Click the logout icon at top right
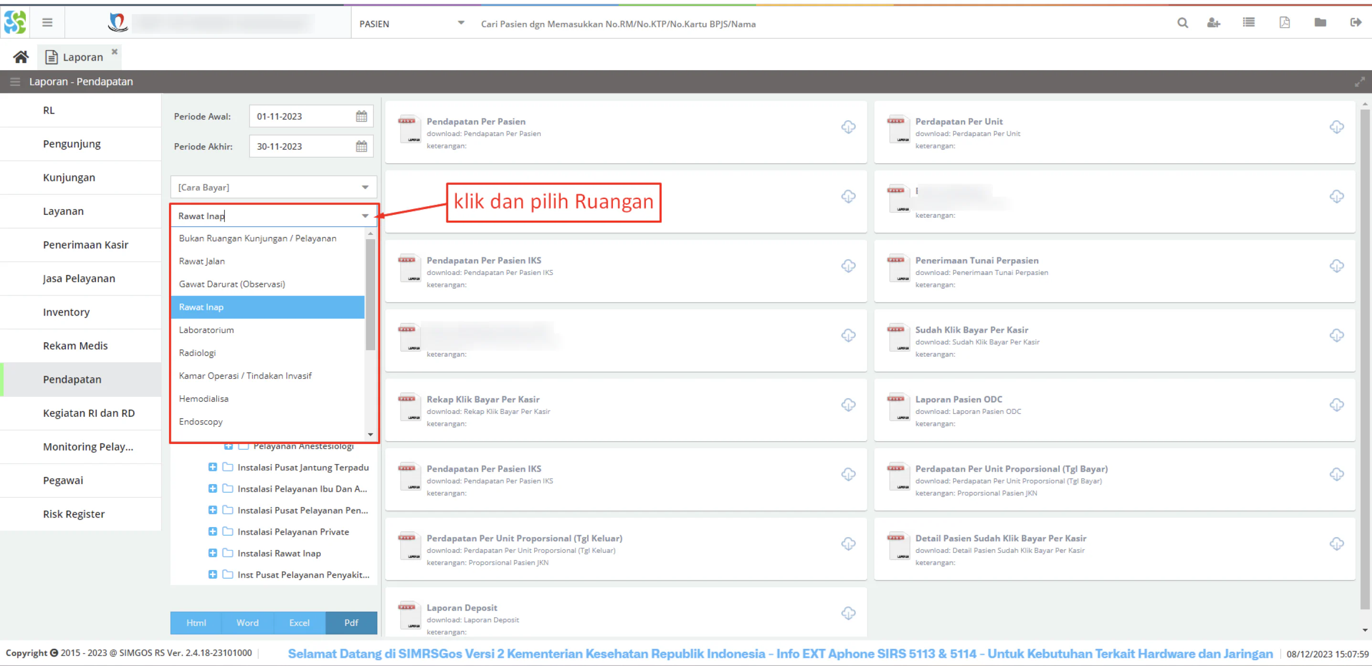Viewport: 1372px width, 666px height. coord(1355,22)
